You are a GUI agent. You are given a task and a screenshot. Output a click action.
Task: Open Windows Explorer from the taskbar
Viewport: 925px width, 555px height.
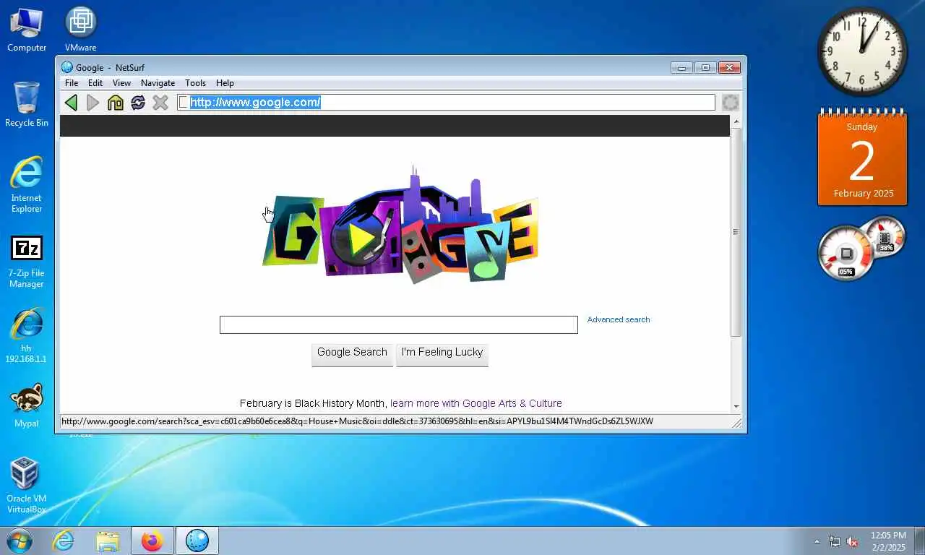tap(108, 541)
